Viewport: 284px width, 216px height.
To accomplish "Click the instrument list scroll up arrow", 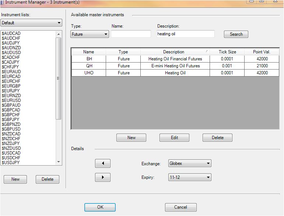I will (59, 34).
